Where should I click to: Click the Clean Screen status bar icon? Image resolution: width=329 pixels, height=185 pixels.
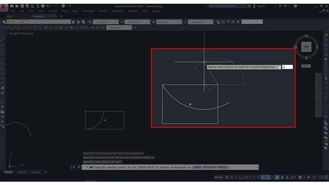click(x=321, y=177)
